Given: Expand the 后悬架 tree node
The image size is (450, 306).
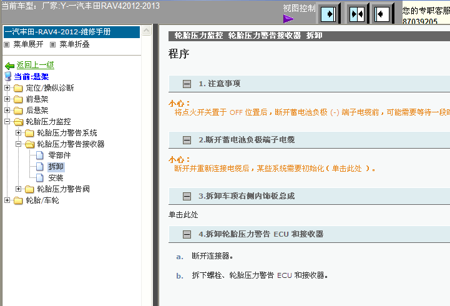Looking at the screenshot, I should pos(7,111).
